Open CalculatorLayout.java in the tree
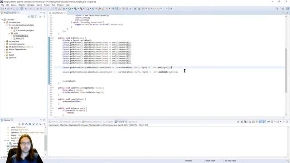Image resolution: width=290 pixels, height=163 pixels. (25, 30)
